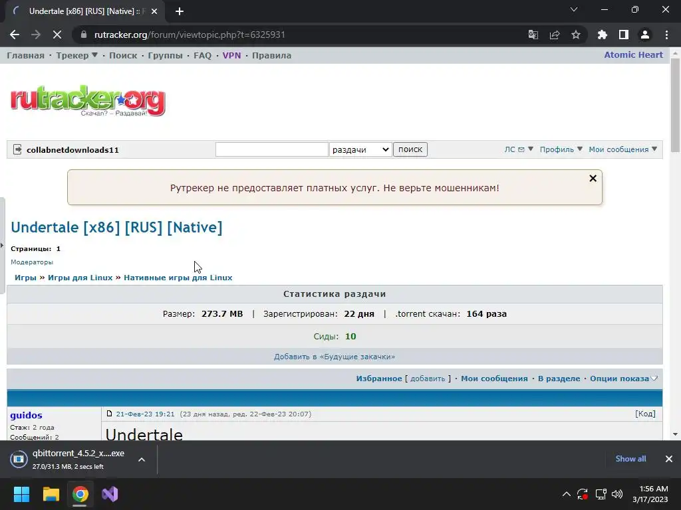The width and height of the screenshot is (681, 510).
Task: Open Chrome three-dot menu
Action: coord(666,35)
